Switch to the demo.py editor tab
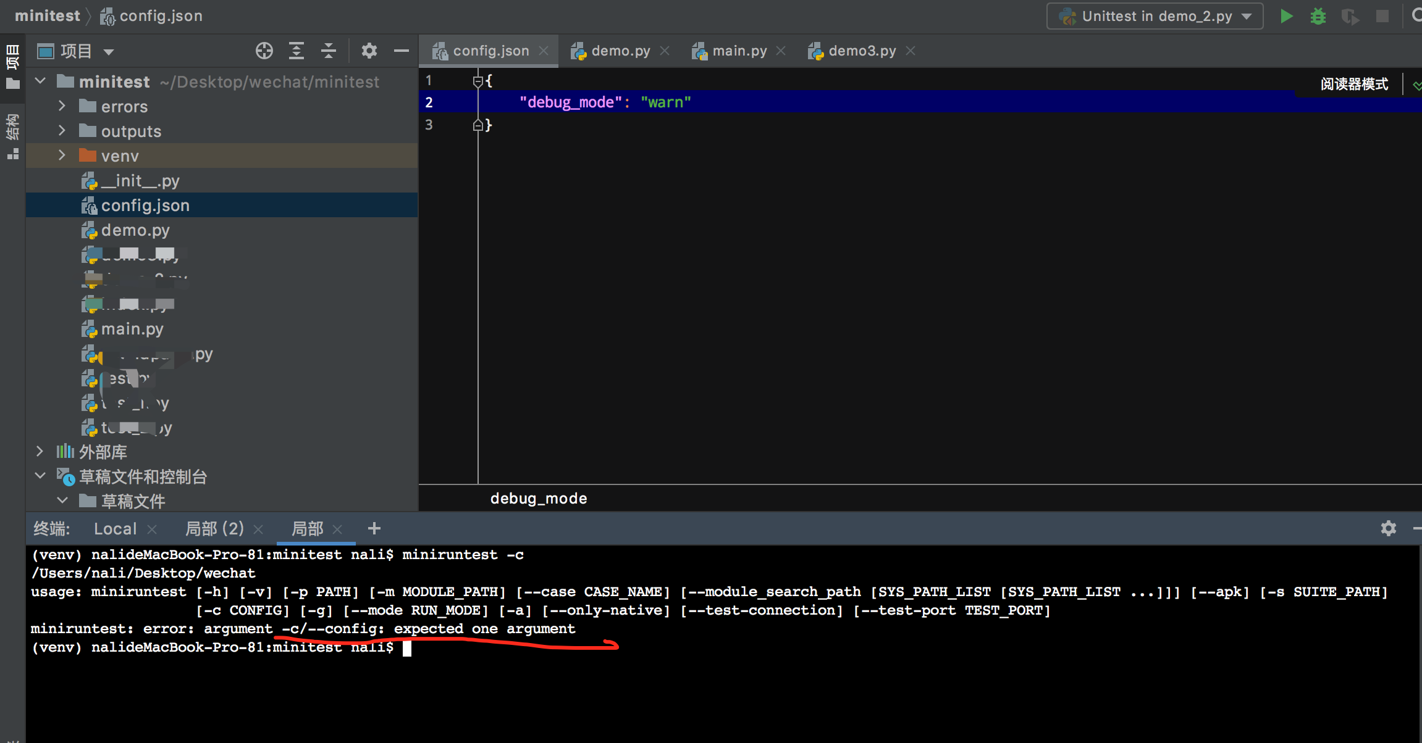The height and width of the screenshot is (743, 1422). pos(620,51)
